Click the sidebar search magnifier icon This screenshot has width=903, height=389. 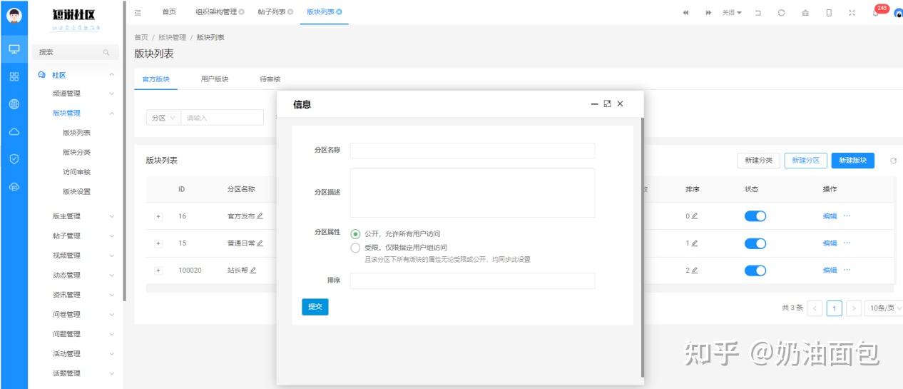click(106, 53)
